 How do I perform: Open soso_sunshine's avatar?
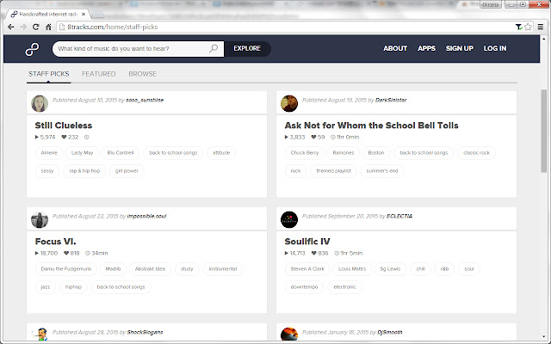pos(40,103)
